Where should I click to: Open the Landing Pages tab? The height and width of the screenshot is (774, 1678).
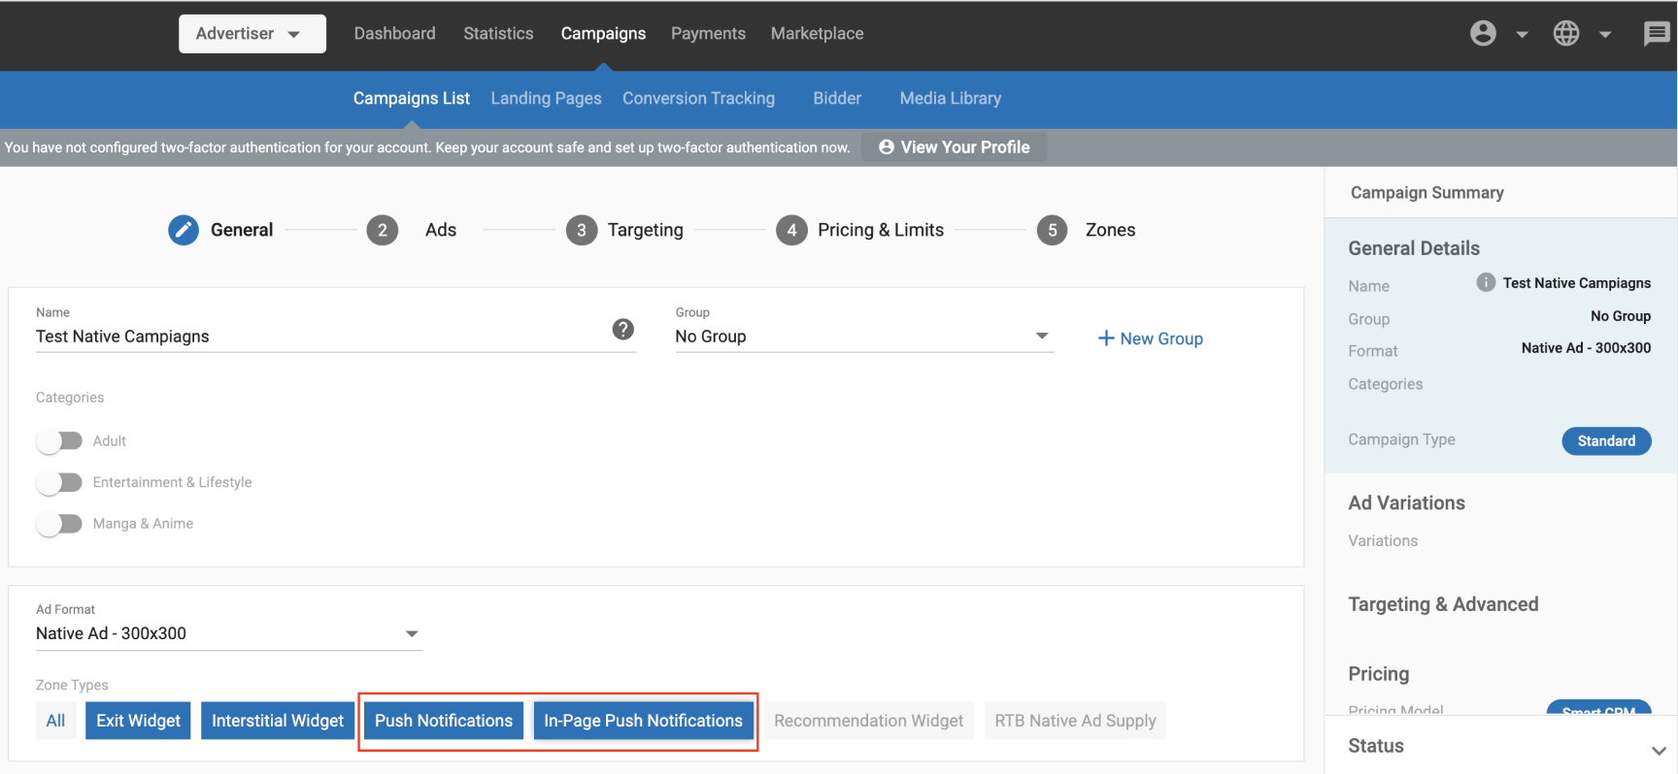click(x=546, y=98)
